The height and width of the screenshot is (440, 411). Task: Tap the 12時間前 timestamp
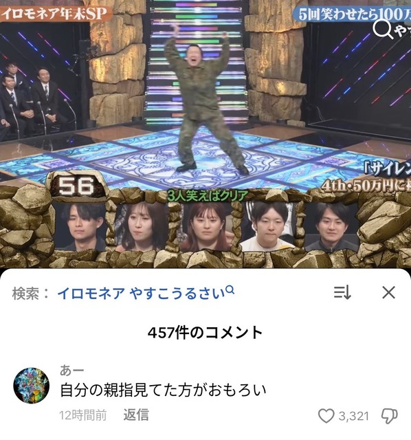83,415
